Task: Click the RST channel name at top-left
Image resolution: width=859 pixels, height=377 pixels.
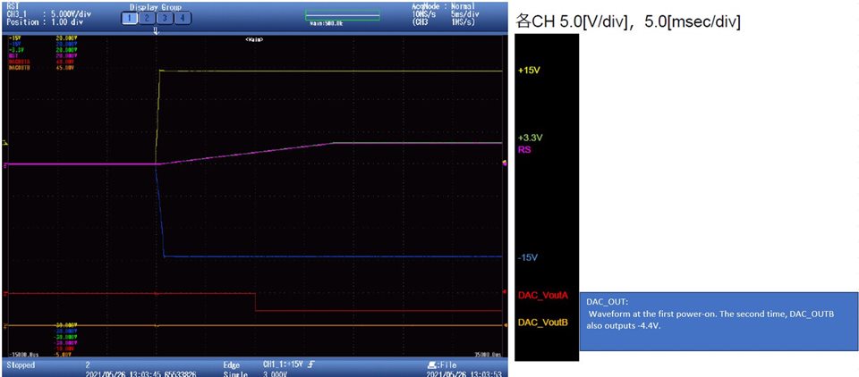Action: [x=13, y=6]
